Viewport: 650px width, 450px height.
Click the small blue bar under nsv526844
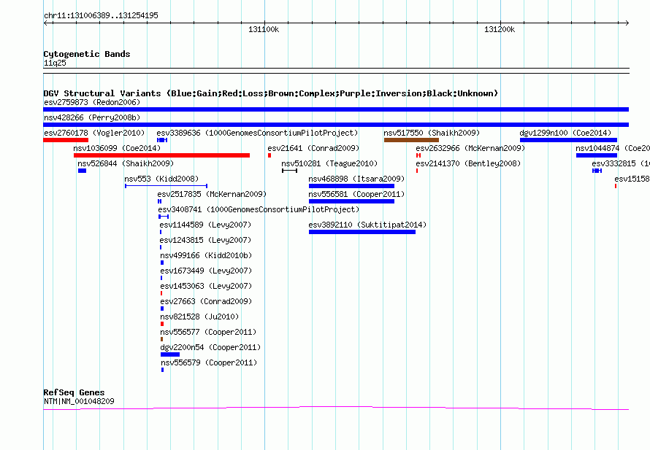(x=82, y=171)
